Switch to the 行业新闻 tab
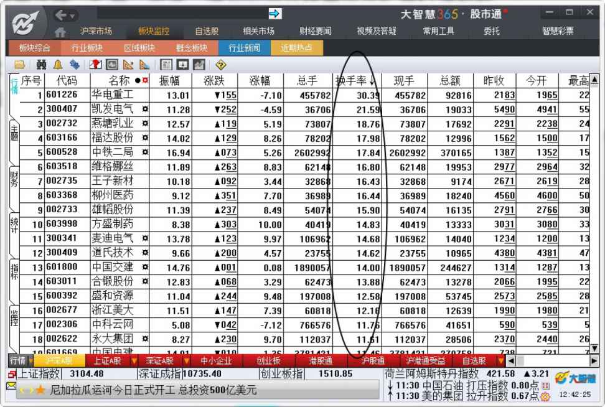Screen dimensions: 605x407 coord(244,48)
